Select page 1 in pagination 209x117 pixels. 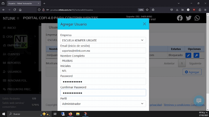[182, 63]
